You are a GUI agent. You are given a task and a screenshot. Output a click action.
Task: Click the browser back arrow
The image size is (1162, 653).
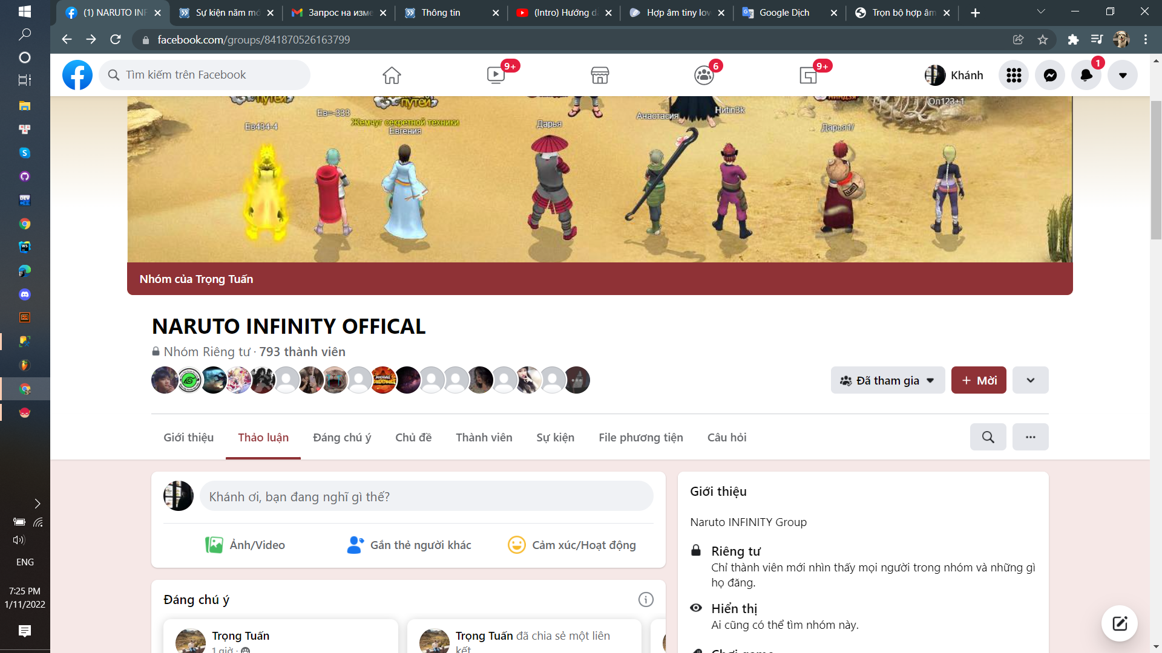[x=67, y=39]
